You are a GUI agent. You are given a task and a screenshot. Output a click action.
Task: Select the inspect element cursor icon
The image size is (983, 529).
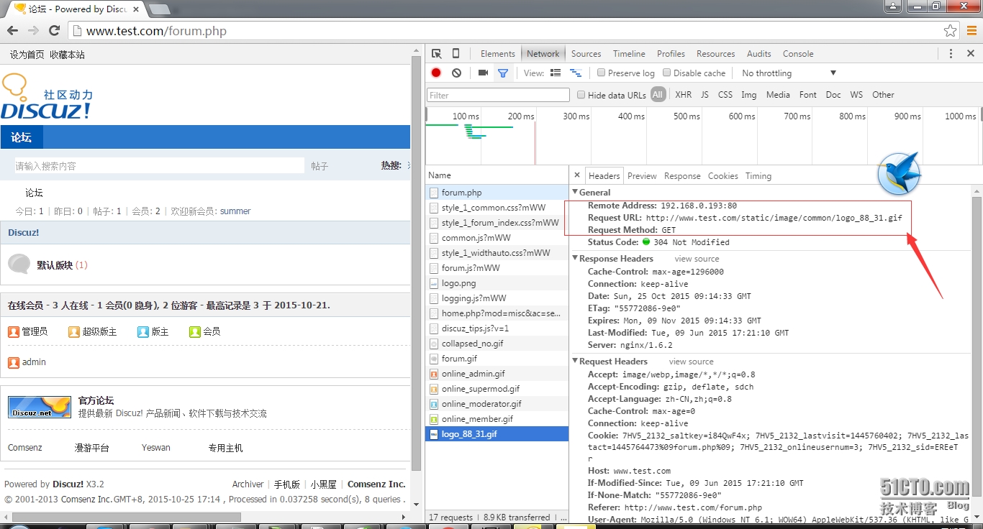pyautogui.click(x=437, y=54)
